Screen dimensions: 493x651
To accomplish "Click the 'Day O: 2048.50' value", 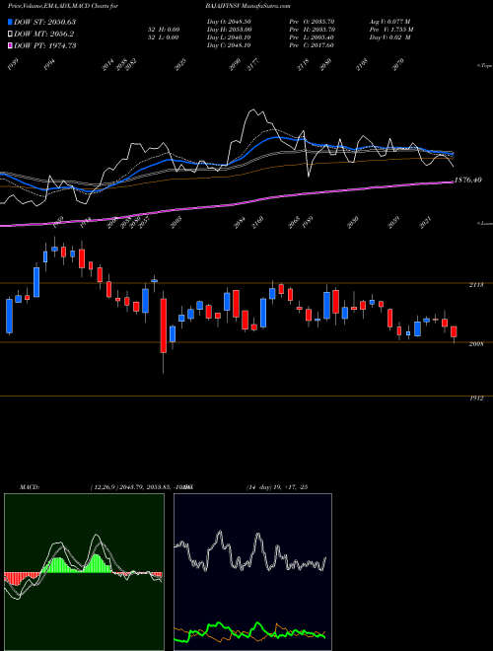I will click(x=229, y=22).
